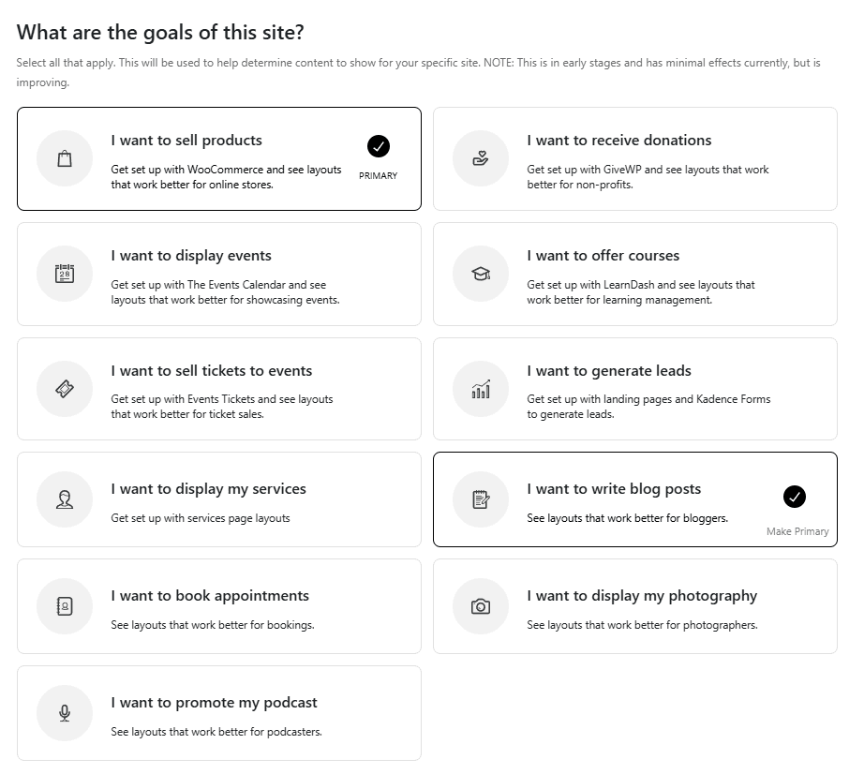
Task: Enable the generate leads goal
Action: pyautogui.click(x=634, y=389)
